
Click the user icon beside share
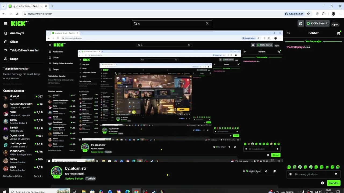pos(274,171)
